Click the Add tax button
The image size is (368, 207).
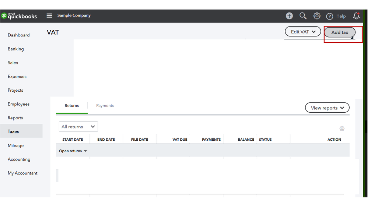click(x=340, y=32)
